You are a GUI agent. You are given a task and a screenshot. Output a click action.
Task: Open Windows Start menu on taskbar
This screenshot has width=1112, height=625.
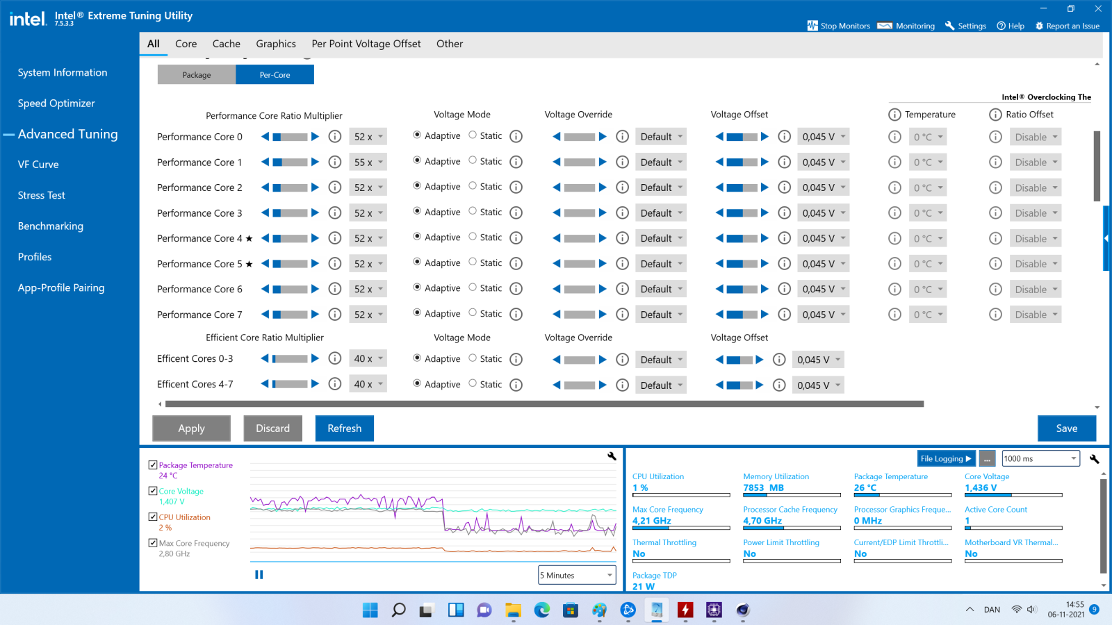tap(370, 610)
